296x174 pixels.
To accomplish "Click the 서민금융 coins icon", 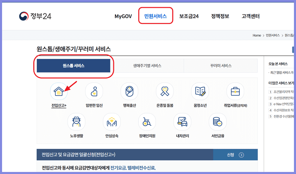I will (218, 122).
